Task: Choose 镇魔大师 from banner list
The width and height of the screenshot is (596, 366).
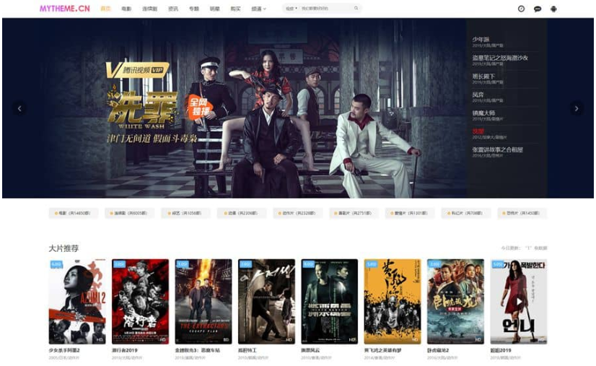Action: pos(483,113)
